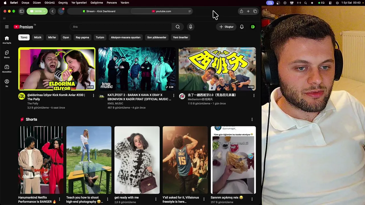The width and height of the screenshot is (365, 205).
Task: Select the Turizm filter chip
Action: pyautogui.click(x=100, y=37)
